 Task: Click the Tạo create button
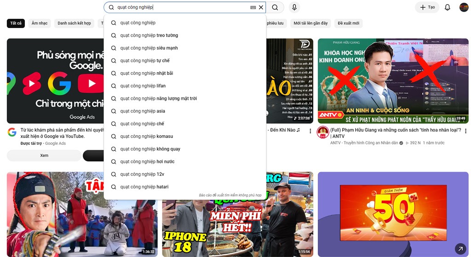point(427,7)
